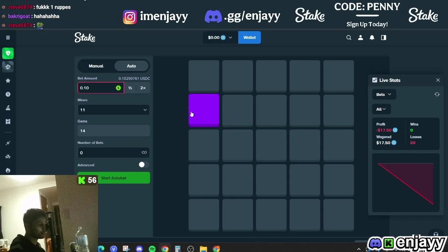Click Start Autobet button
The width and height of the screenshot is (448, 252).
tap(114, 178)
